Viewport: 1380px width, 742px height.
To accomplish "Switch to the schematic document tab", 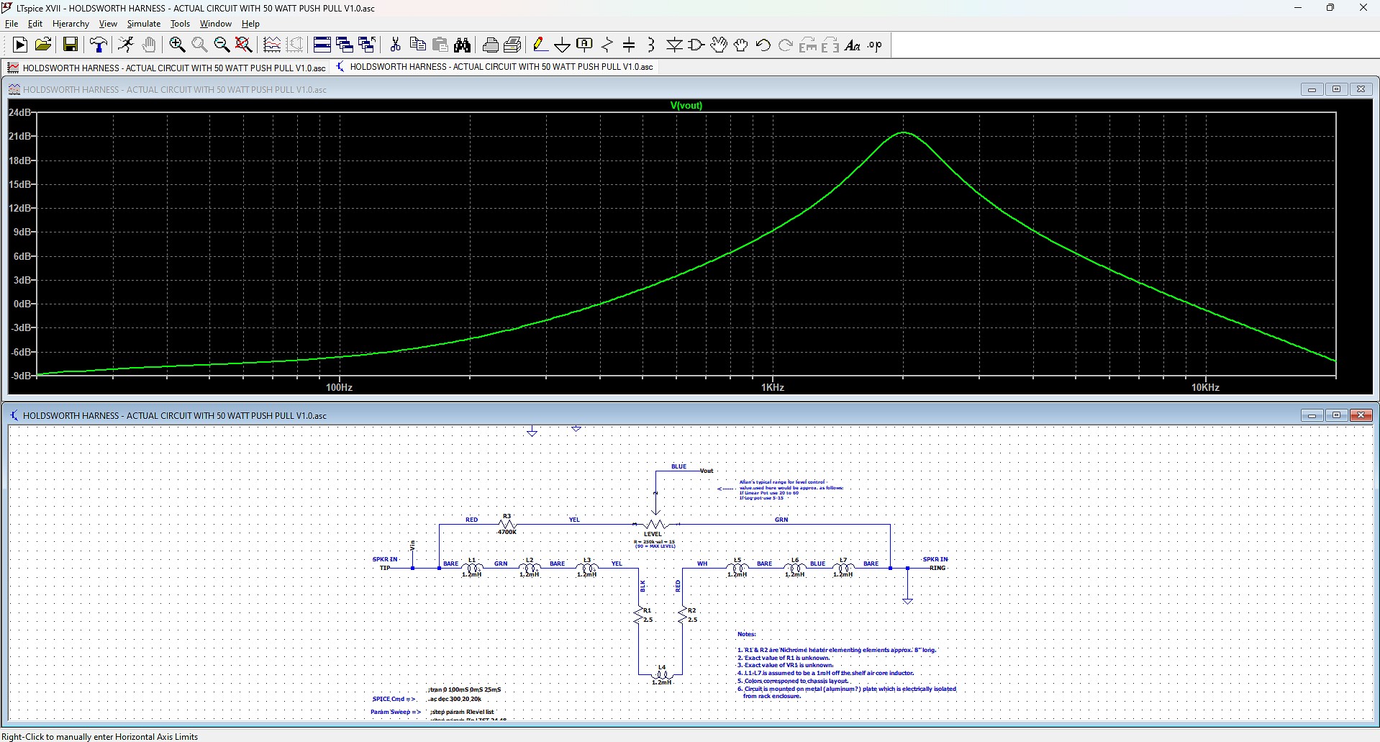I will 495,67.
